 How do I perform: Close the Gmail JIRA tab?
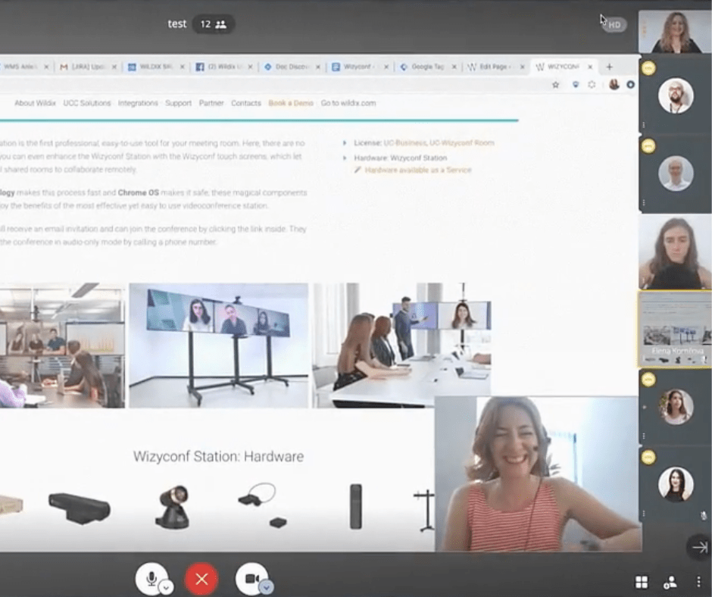[x=114, y=67]
